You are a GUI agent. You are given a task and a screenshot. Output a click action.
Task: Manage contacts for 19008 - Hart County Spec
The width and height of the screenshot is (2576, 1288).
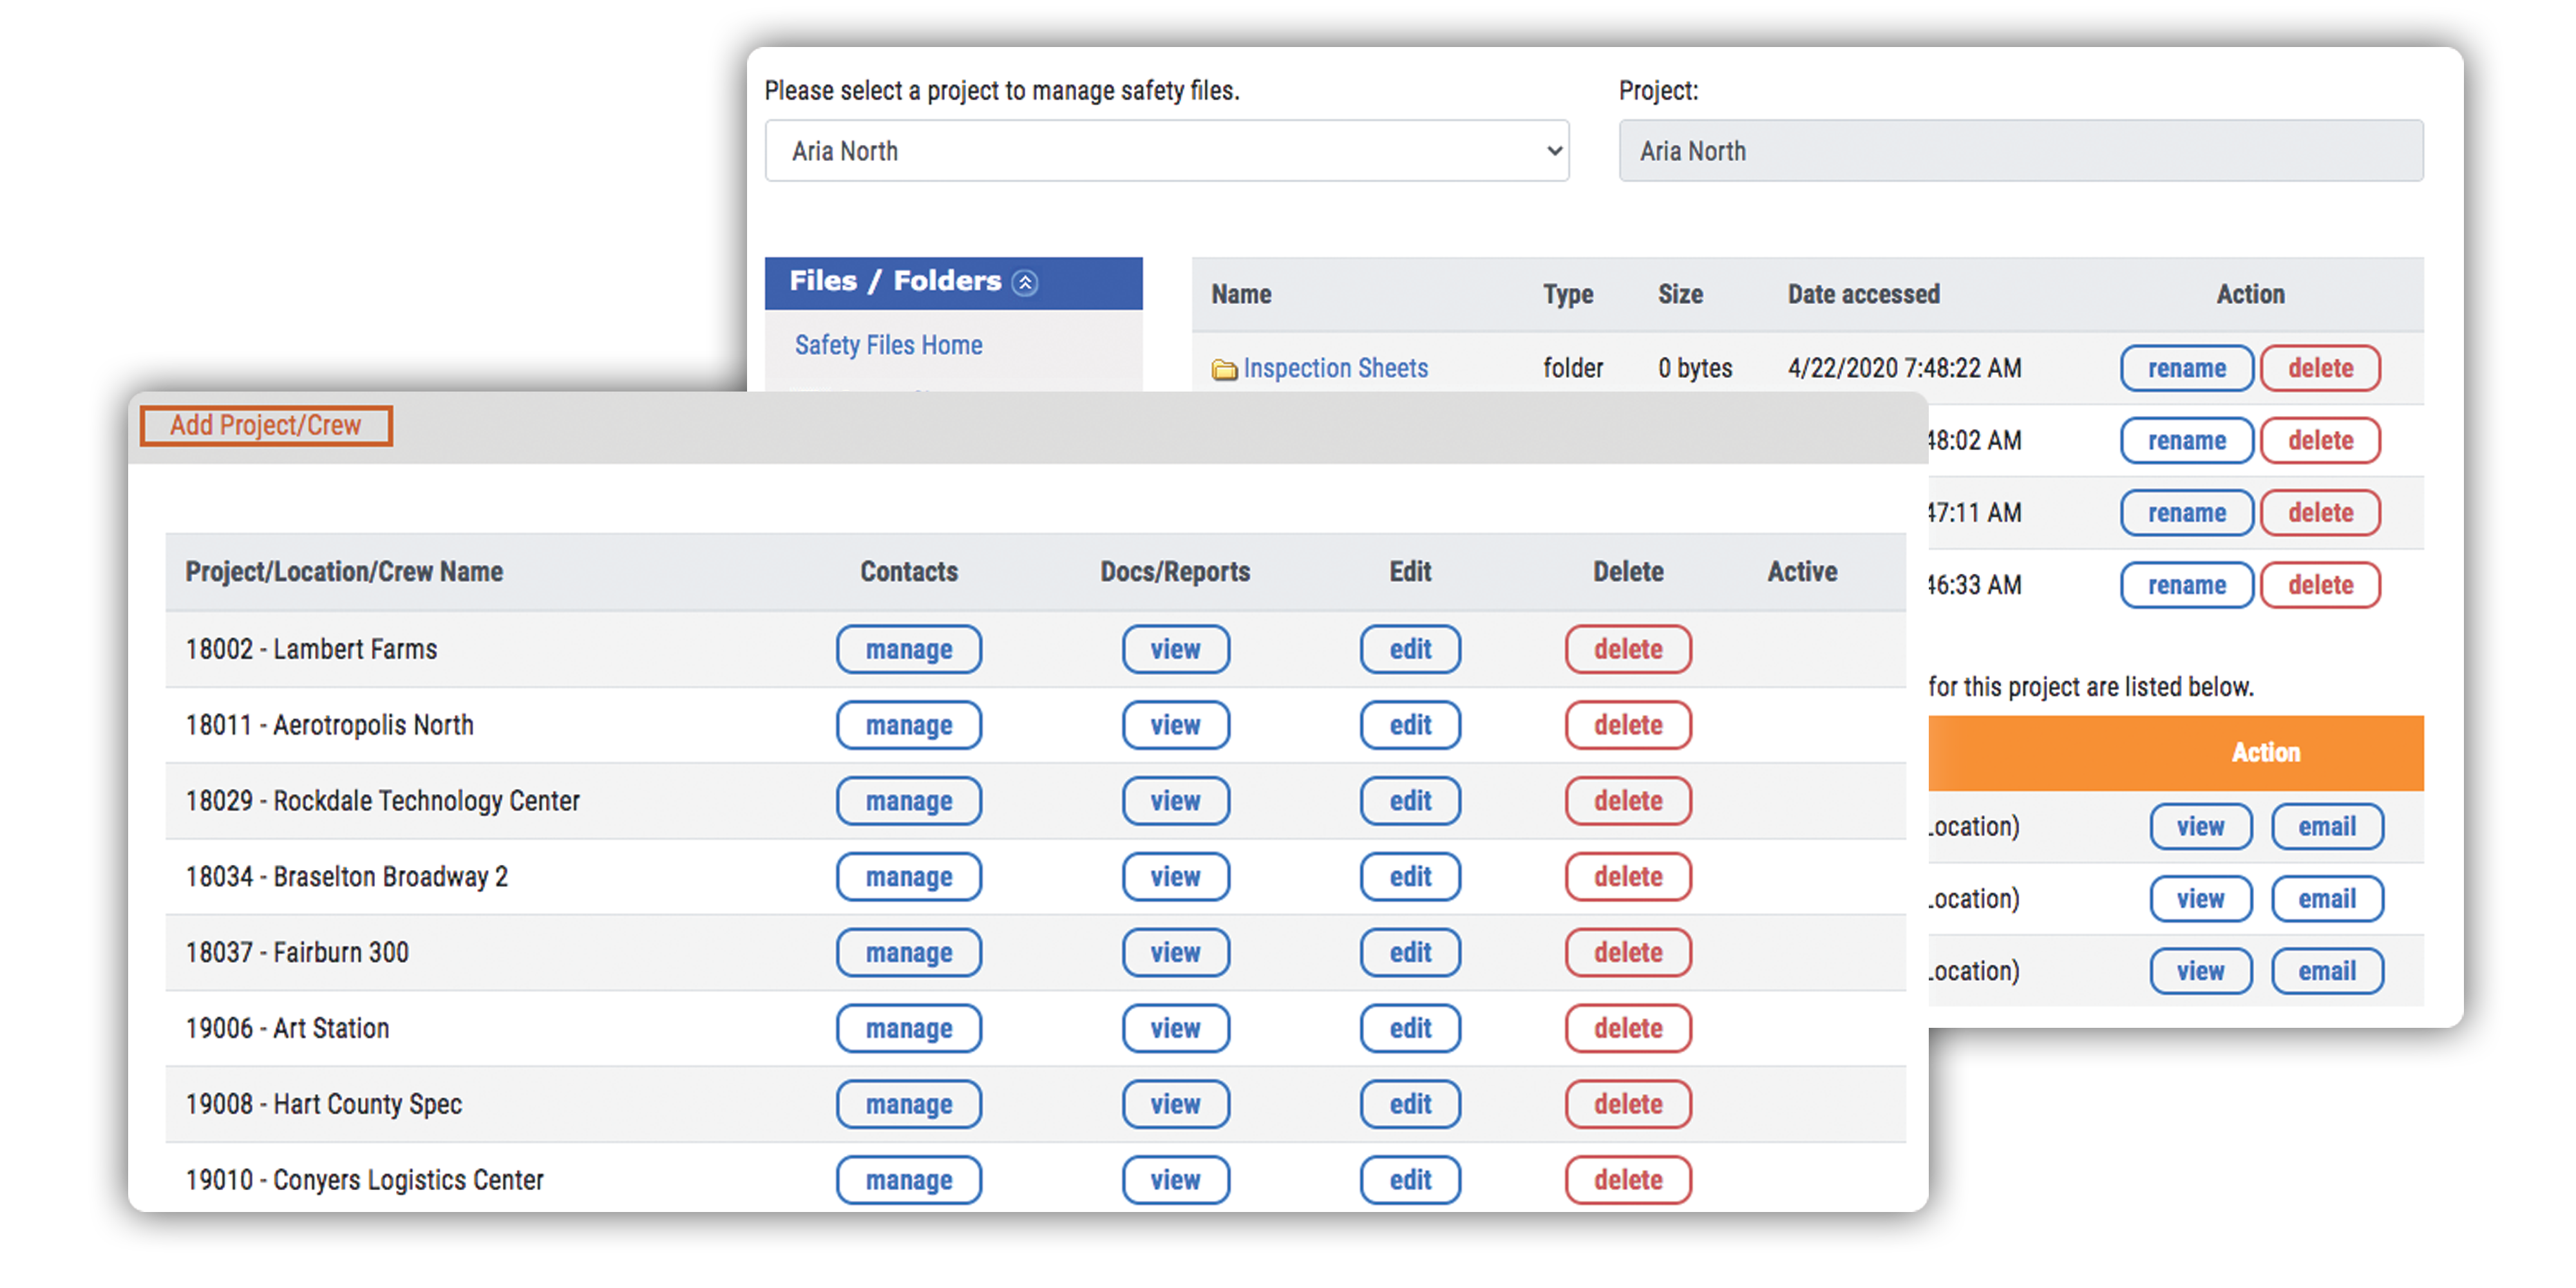pos(909,1105)
